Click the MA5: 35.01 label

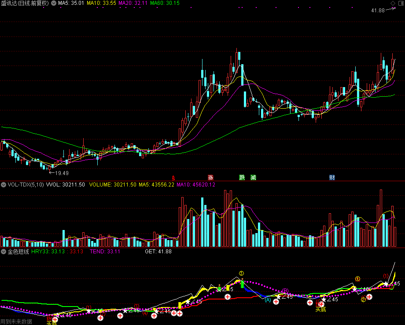(x=71, y=3)
